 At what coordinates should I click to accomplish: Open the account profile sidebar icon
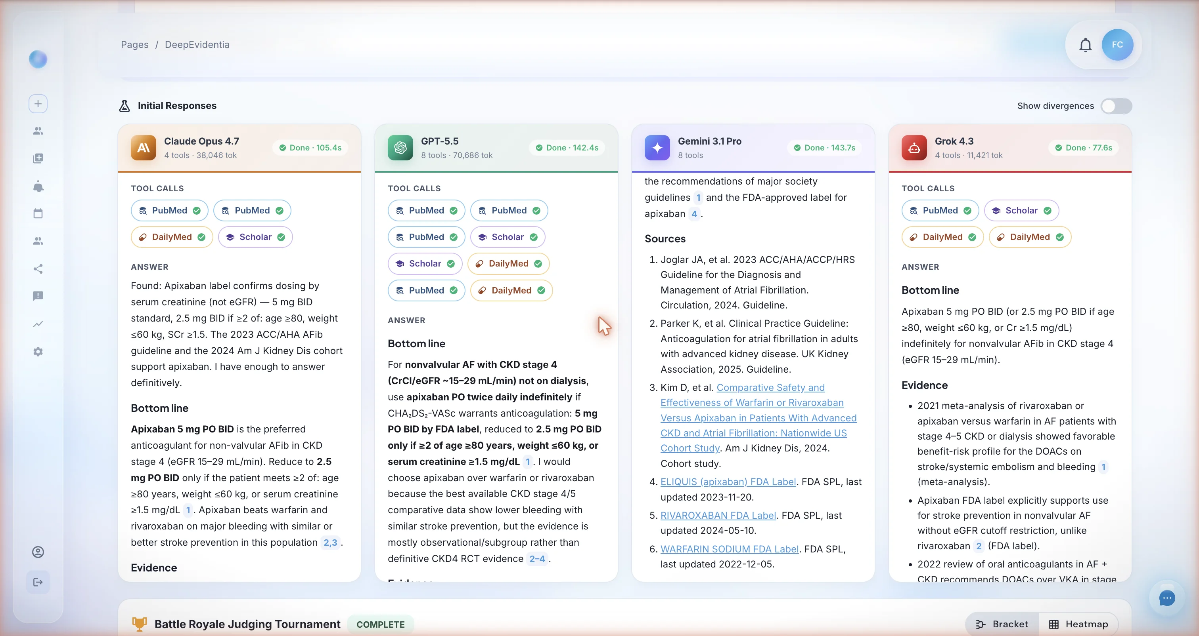[38, 552]
